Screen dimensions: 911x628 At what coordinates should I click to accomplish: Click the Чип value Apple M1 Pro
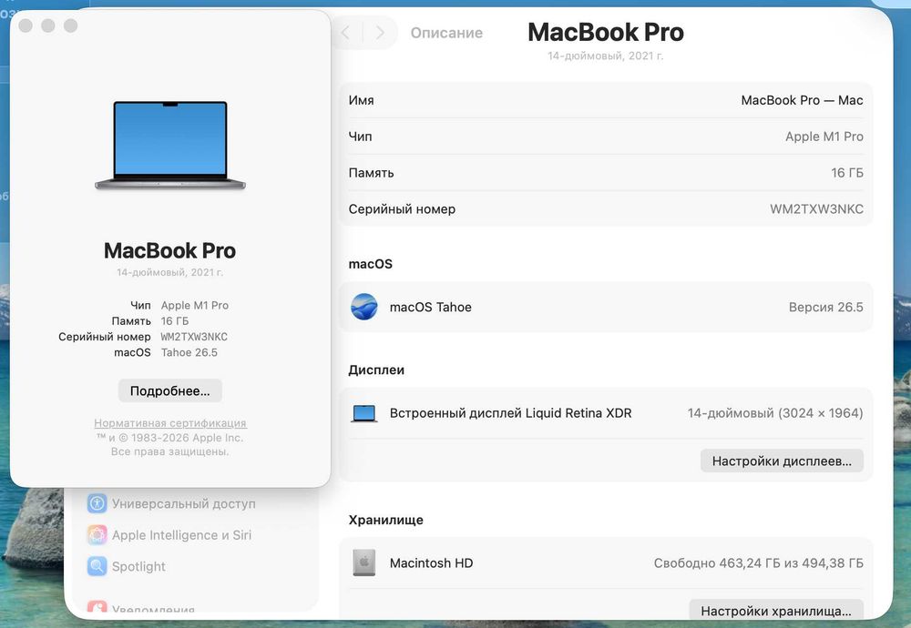[824, 137]
